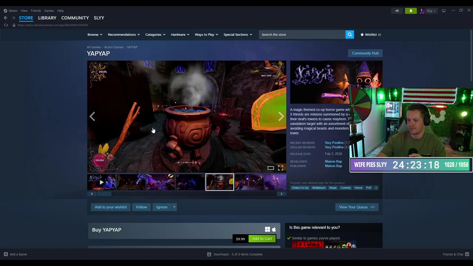
Task: Open Maison Bap developer link
Action: [x=333, y=161]
